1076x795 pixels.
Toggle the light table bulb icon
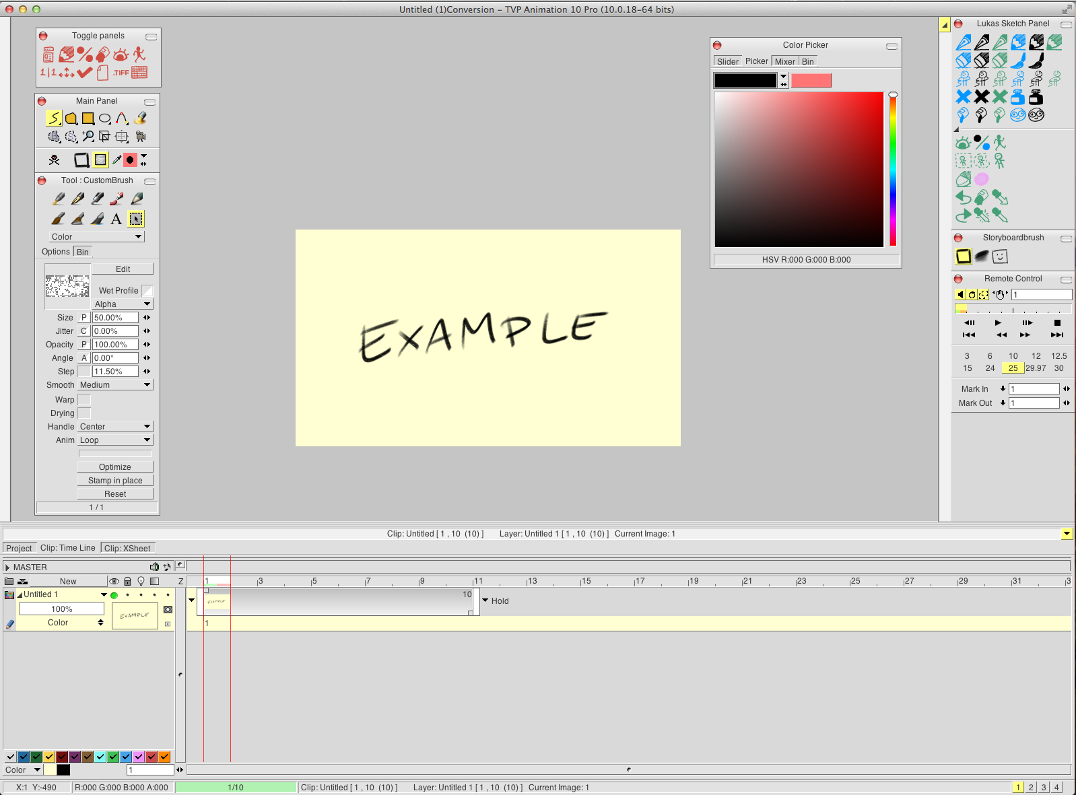tap(141, 581)
